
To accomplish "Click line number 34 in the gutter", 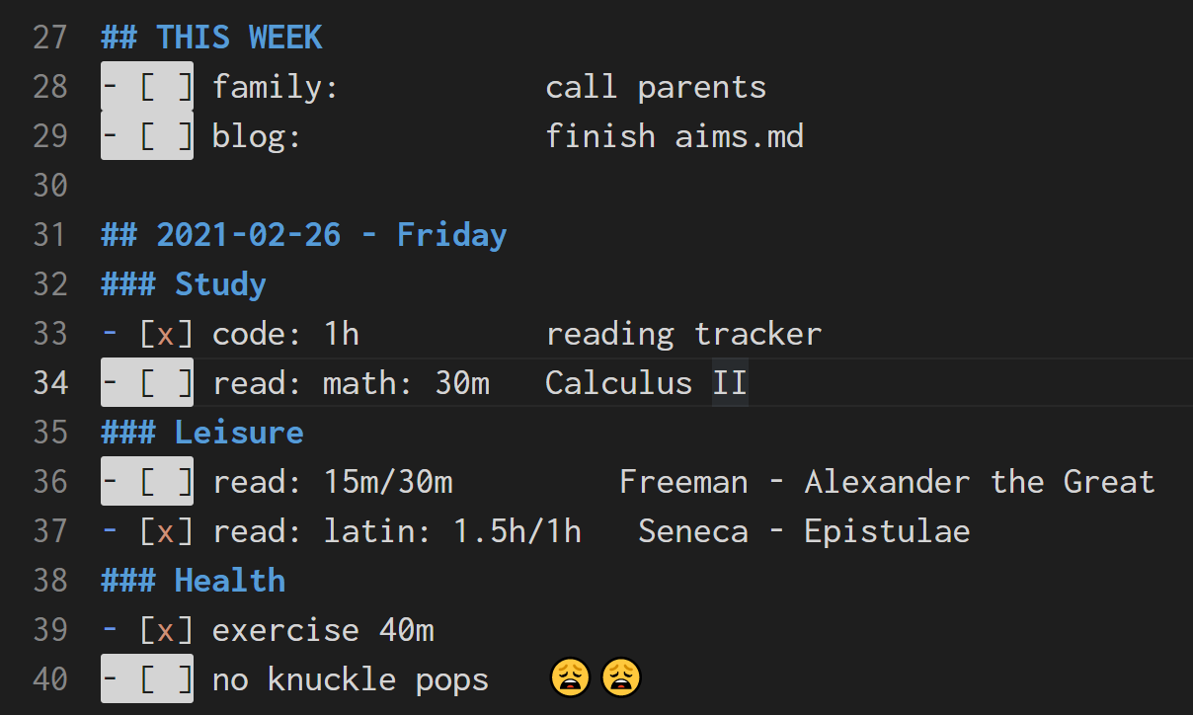I will (x=49, y=383).
